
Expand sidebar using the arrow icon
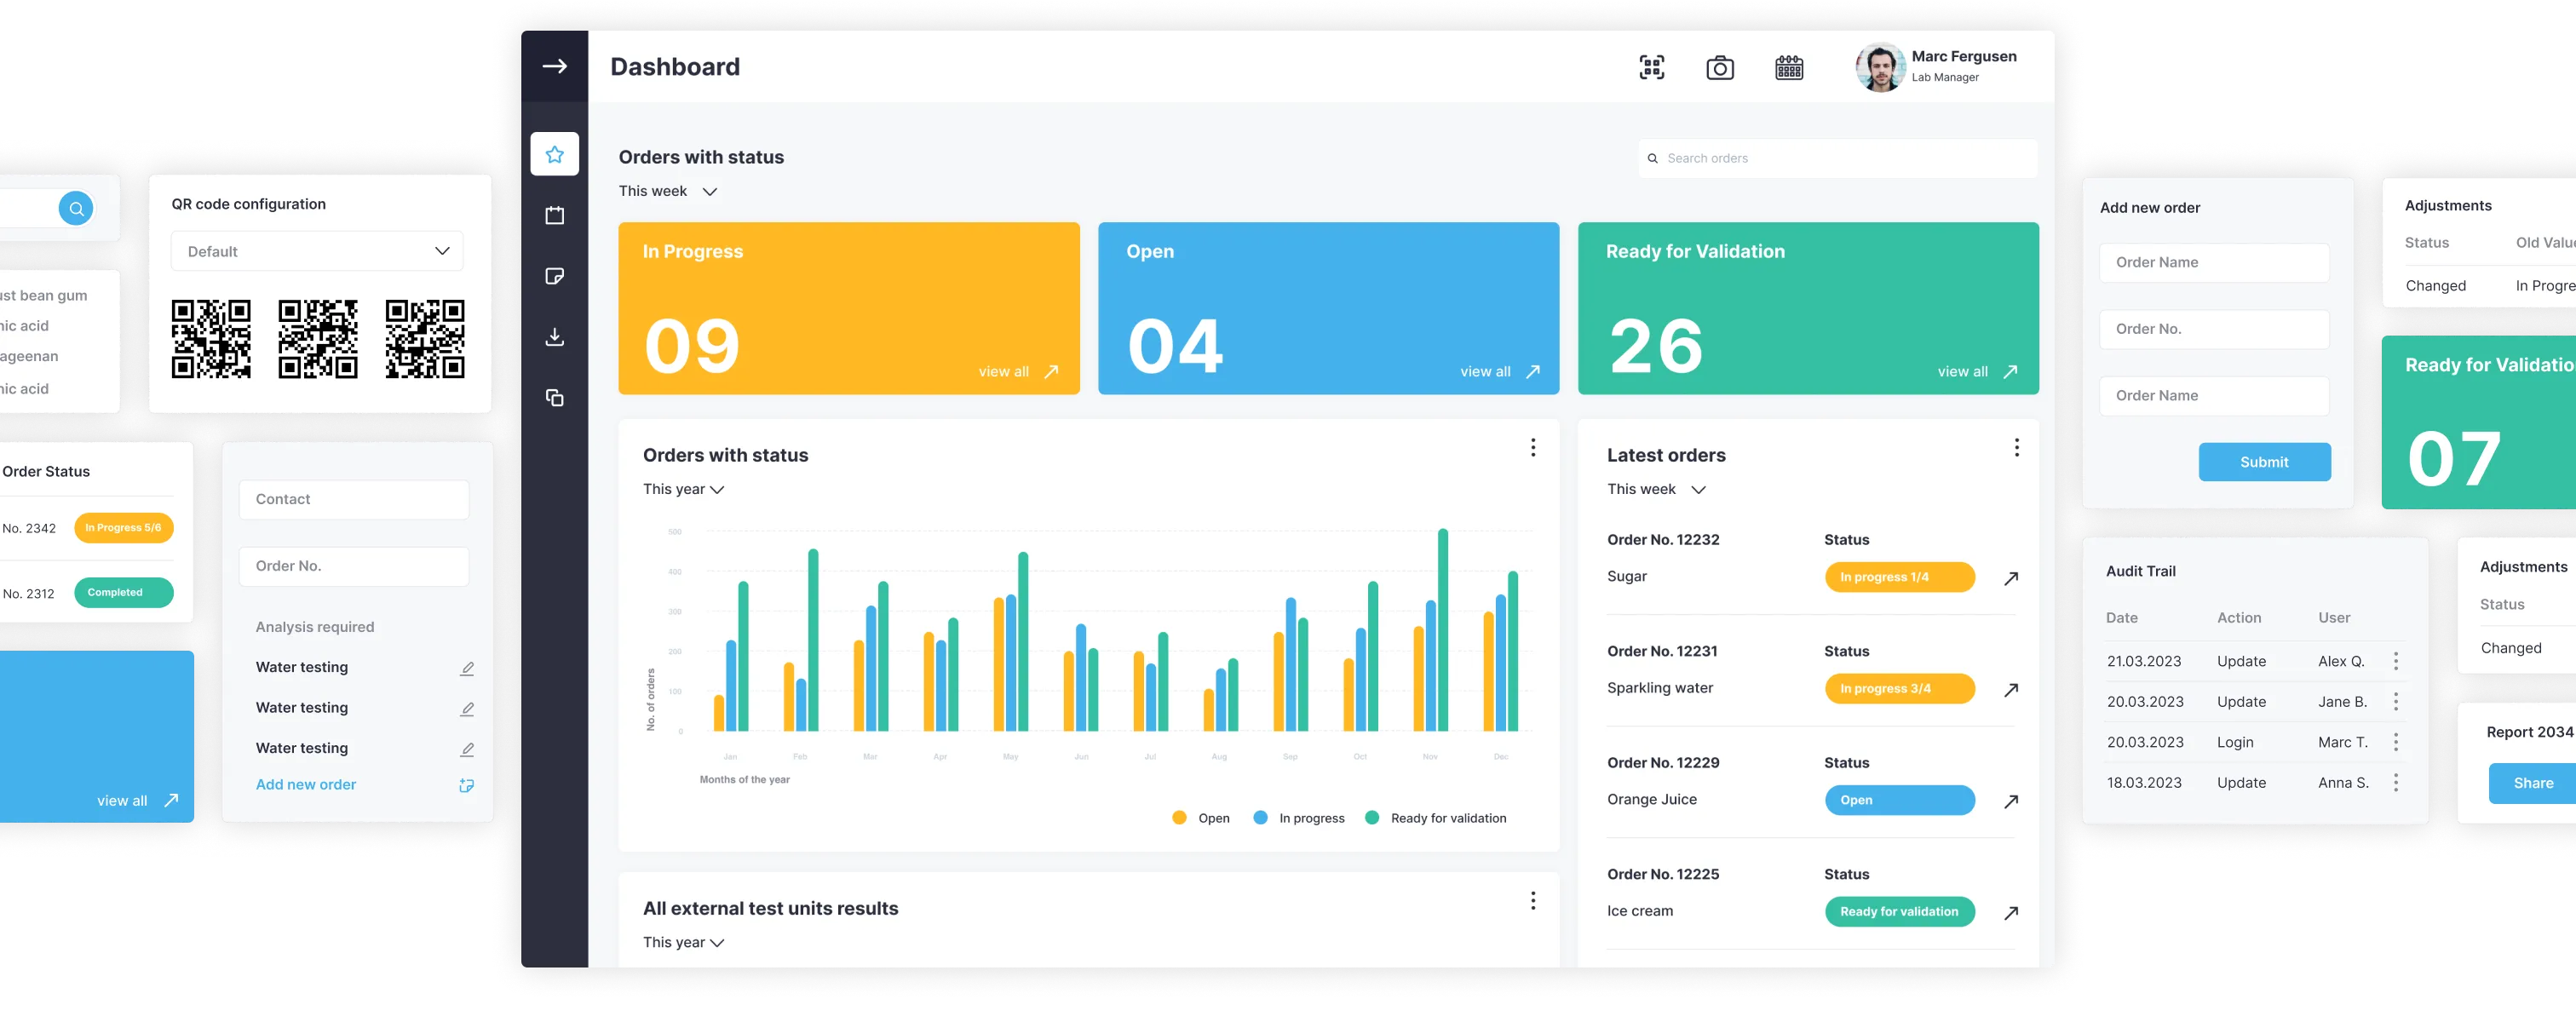pos(555,66)
